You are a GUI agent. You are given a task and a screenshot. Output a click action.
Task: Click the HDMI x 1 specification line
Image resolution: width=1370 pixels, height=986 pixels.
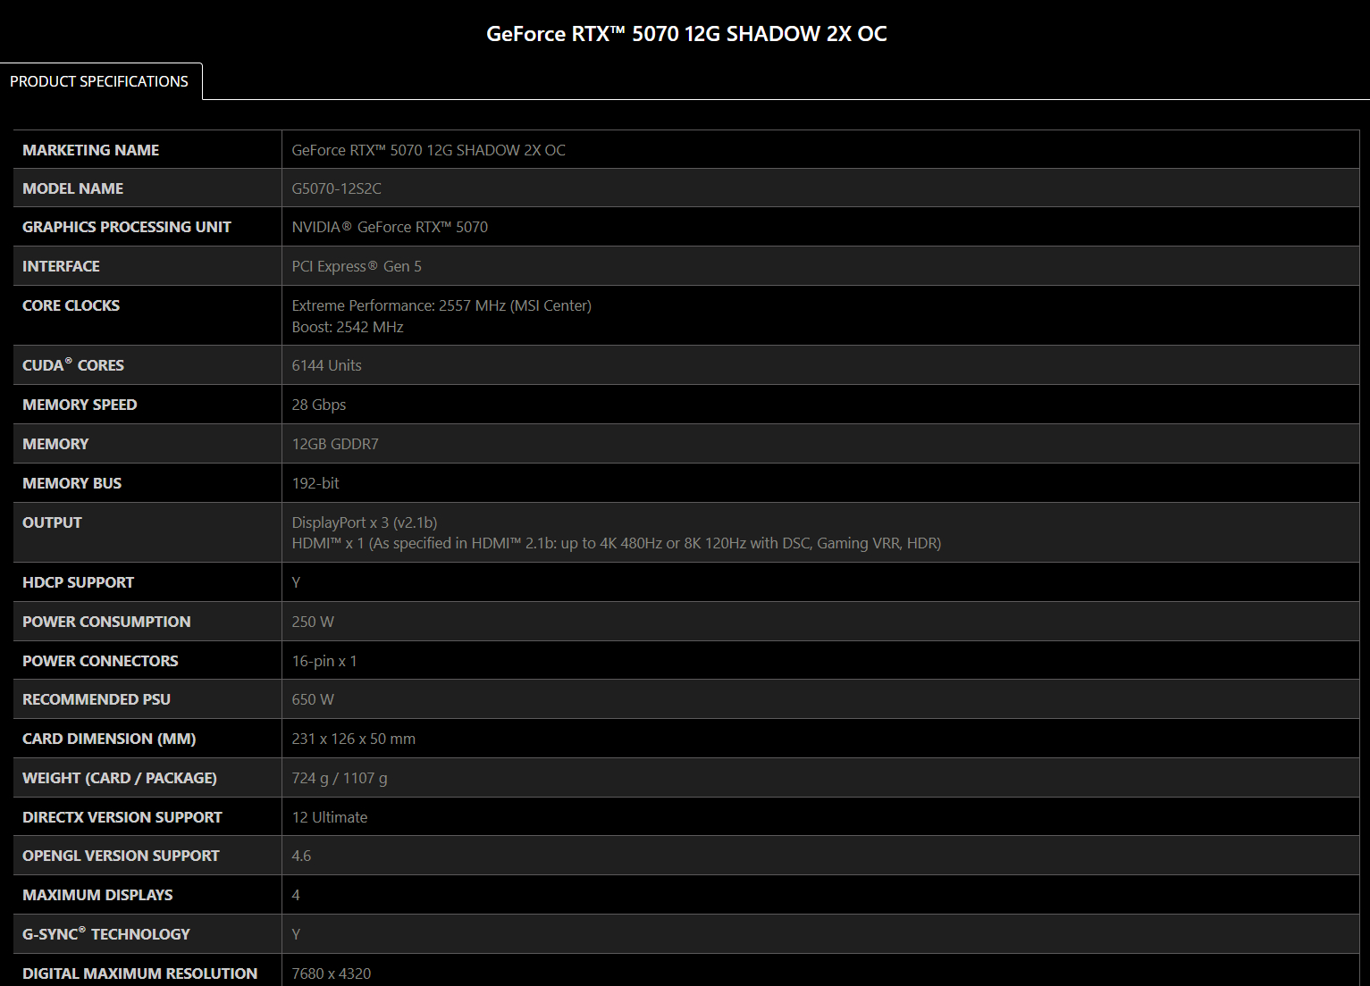point(617,543)
